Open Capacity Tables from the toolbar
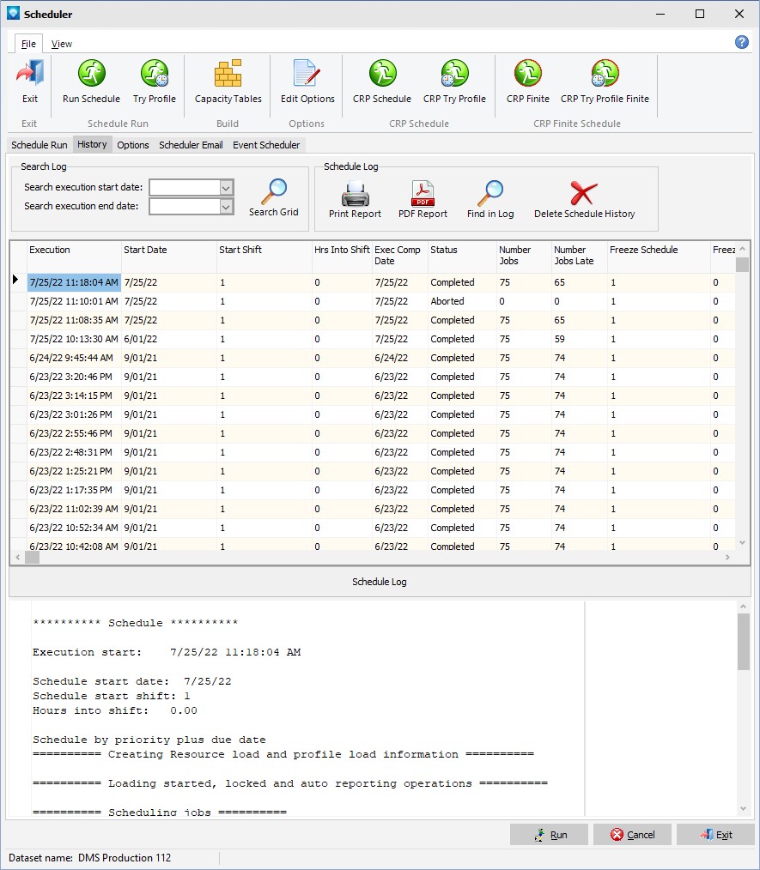 click(x=228, y=76)
